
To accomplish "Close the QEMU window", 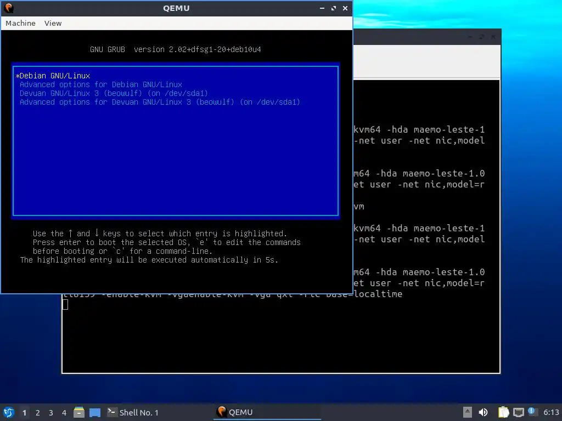I will click(x=345, y=8).
